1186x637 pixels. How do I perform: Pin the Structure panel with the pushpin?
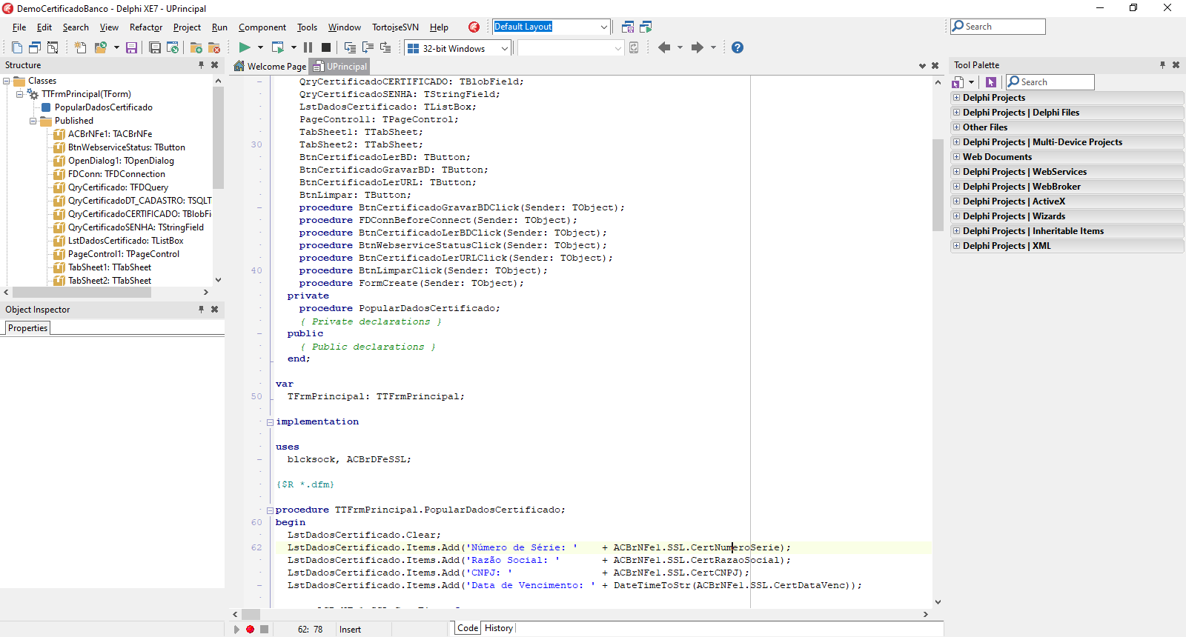(201, 65)
